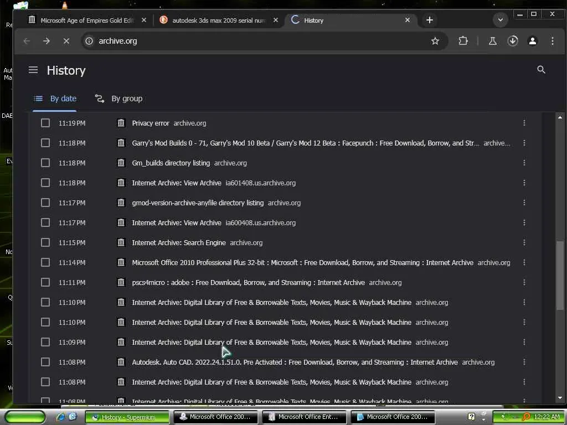Close the autodesk 3ds max tab

tap(276, 20)
